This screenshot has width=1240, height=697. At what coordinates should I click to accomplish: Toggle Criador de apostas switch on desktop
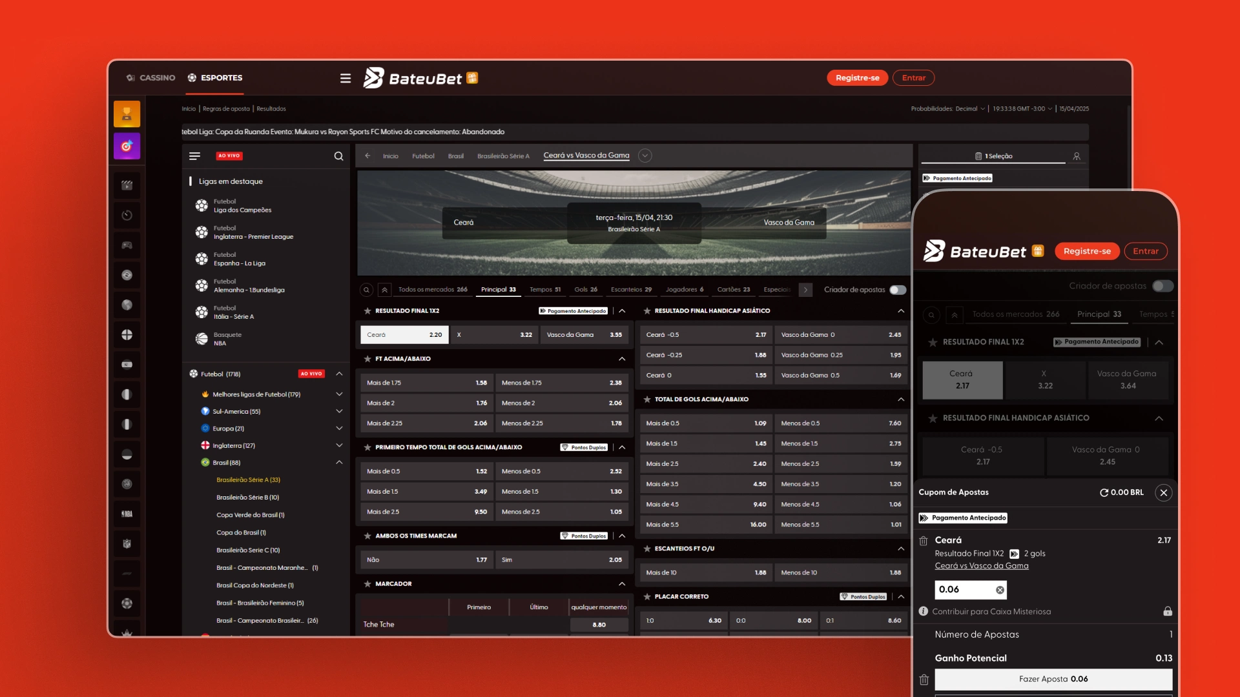898,290
